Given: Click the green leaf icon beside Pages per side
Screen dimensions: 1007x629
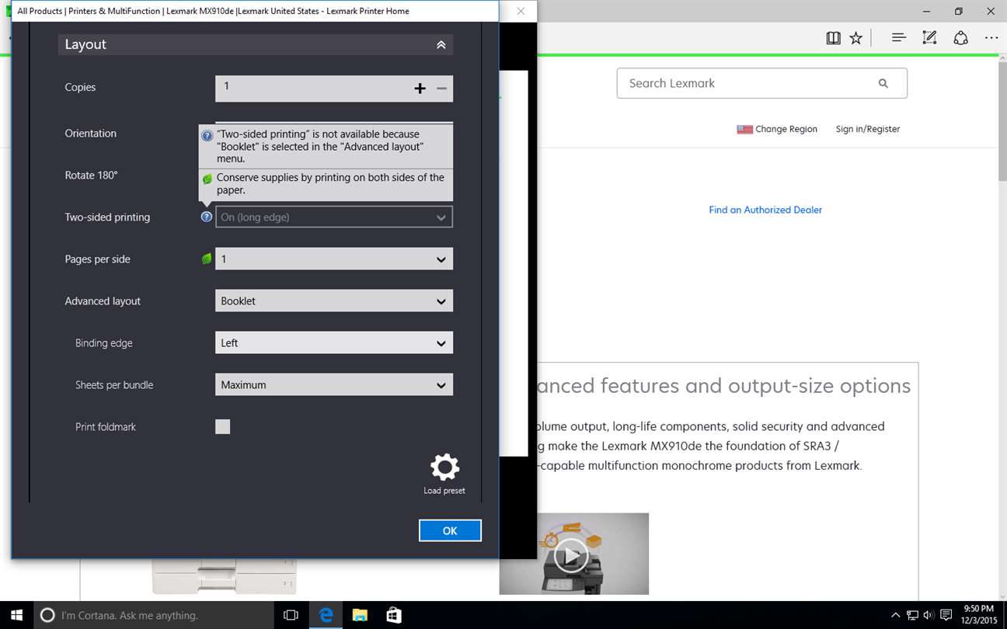Looking at the screenshot, I should click(x=206, y=259).
